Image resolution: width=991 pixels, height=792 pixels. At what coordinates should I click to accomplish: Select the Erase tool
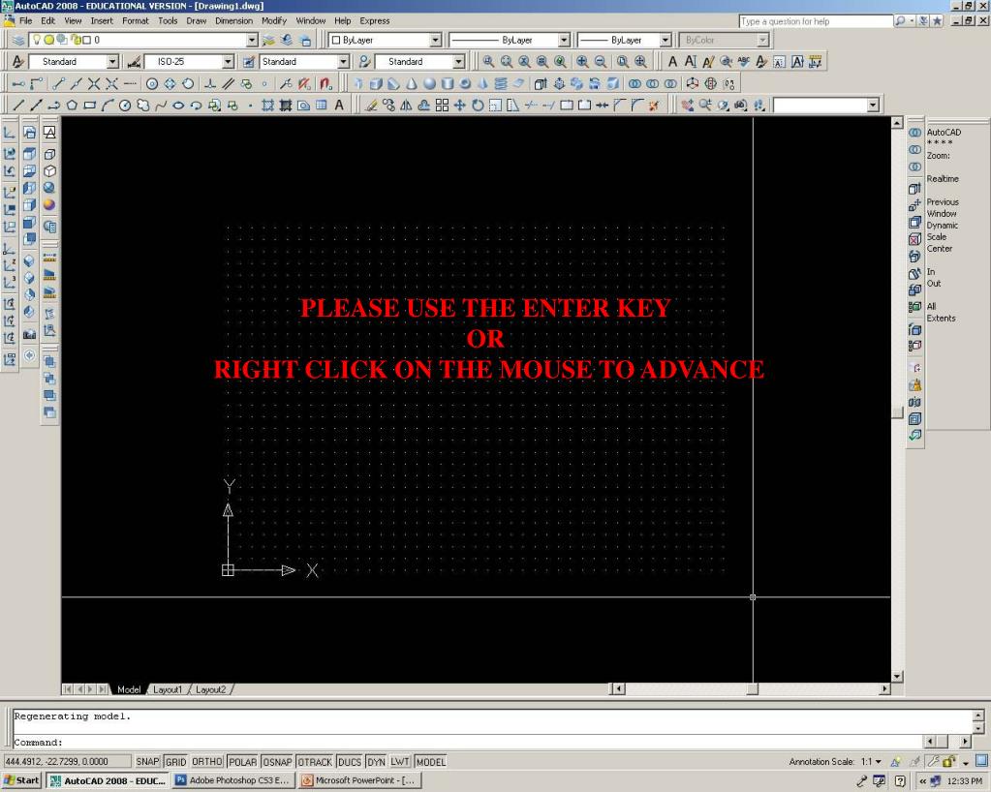pos(371,106)
